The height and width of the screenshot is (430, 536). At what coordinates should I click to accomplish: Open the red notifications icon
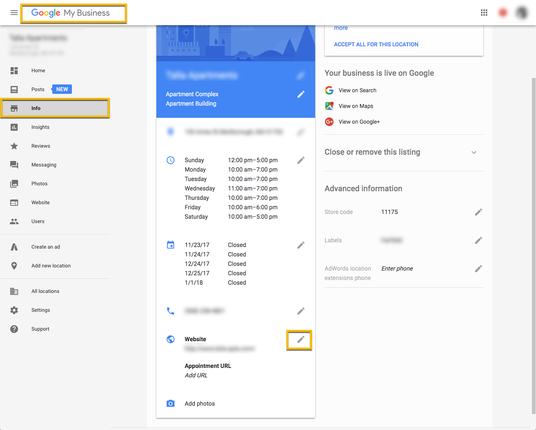[503, 13]
